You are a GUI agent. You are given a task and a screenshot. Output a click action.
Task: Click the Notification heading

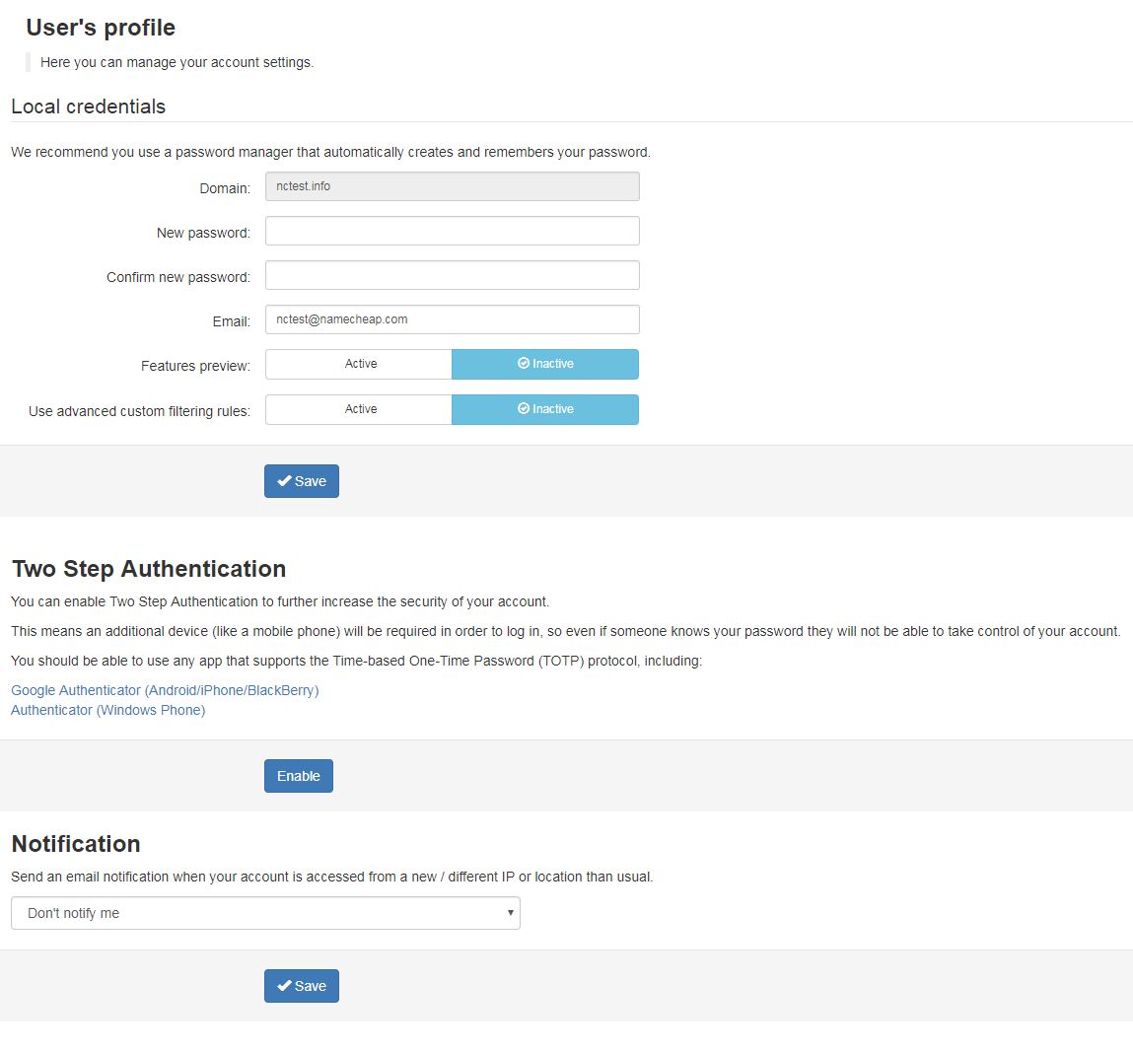pos(76,844)
